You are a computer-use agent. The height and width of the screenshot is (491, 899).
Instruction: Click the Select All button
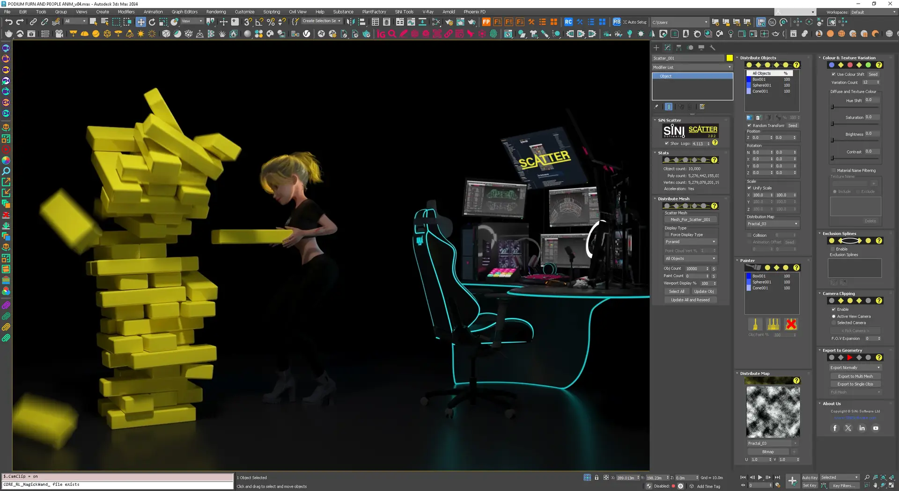point(676,291)
